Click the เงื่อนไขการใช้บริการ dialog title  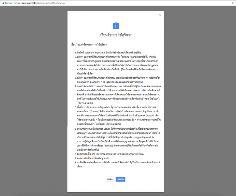(116, 35)
